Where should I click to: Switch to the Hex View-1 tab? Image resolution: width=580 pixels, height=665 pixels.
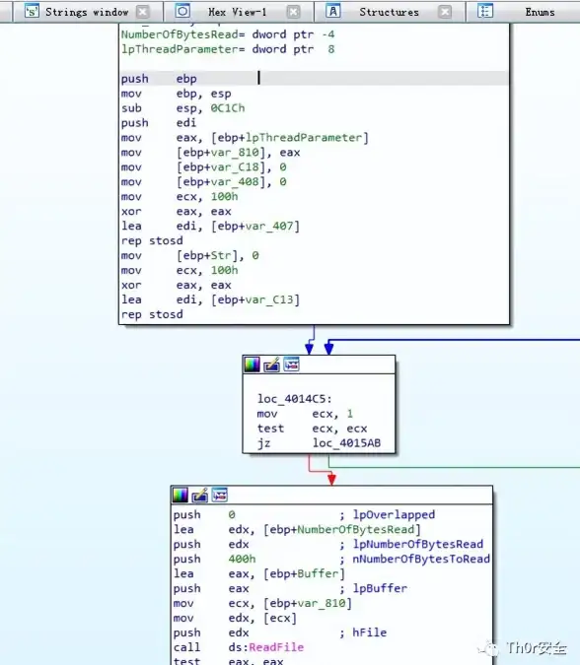(x=238, y=12)
